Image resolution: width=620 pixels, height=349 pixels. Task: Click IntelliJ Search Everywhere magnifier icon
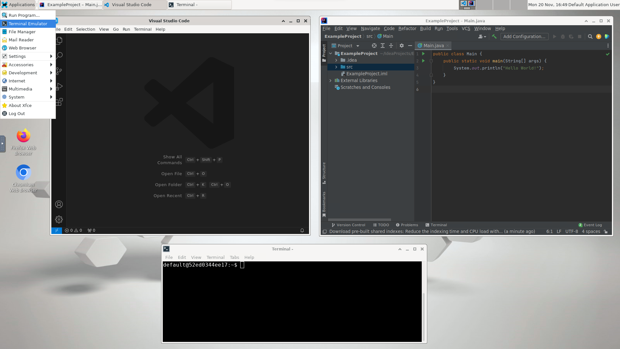[590, 37]
